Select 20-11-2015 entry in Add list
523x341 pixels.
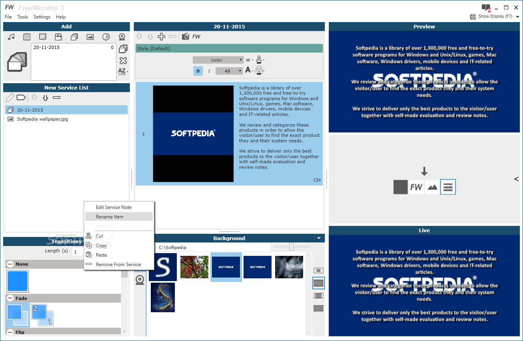(73, 47)
